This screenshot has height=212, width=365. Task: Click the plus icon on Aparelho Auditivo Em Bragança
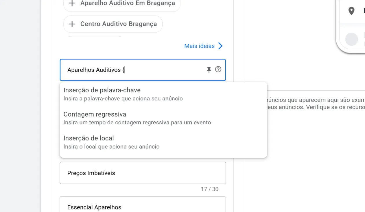coord(72,3)
